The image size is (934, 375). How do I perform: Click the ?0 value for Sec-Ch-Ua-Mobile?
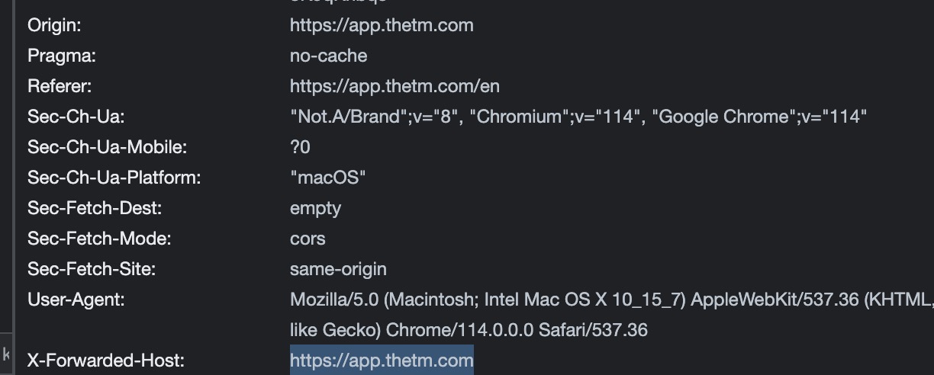click(x=300, y=147)
